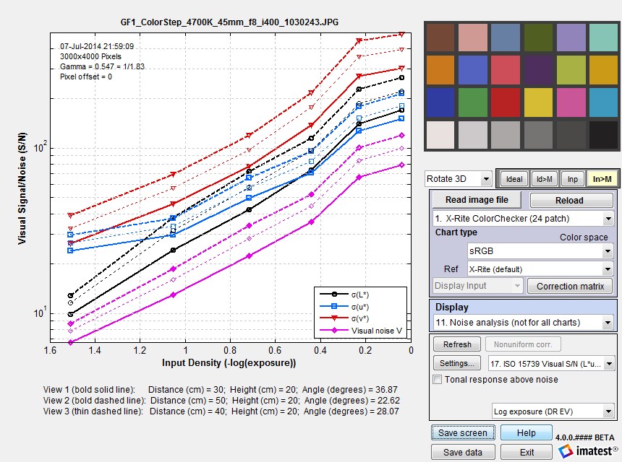Enable Tonal response above noise checkbox
622x462 pixels.
point(437,379)
